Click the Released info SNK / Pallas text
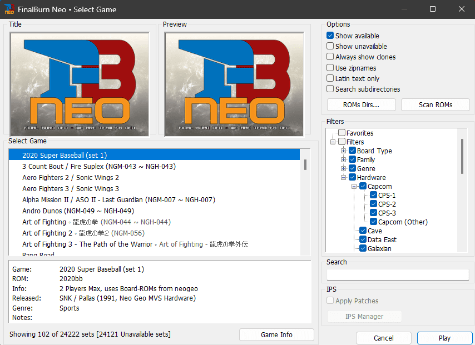475x345 pixels. 127,298
